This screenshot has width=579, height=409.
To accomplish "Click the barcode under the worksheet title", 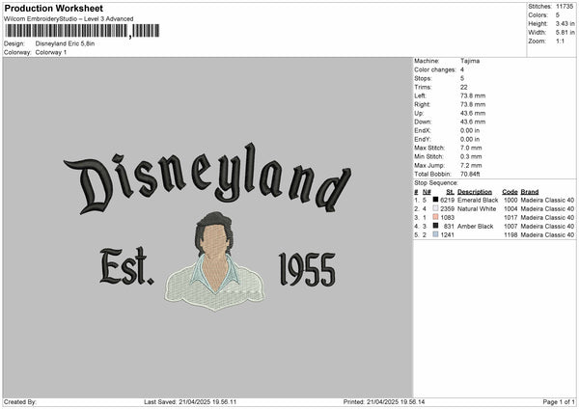I will (82, 31).
